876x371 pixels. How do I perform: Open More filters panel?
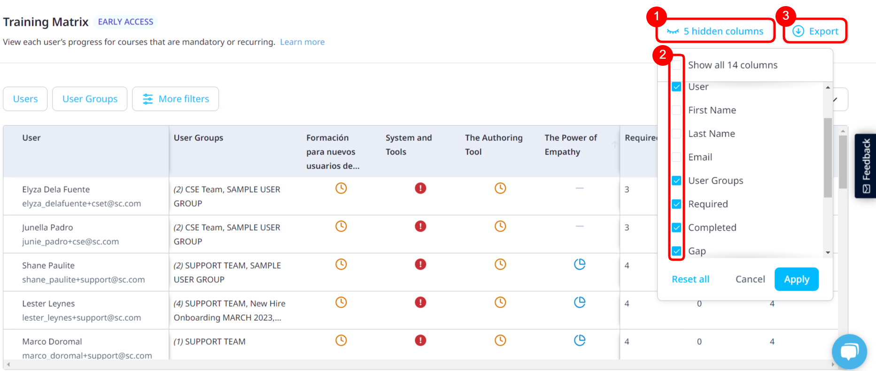click(176, 99)
